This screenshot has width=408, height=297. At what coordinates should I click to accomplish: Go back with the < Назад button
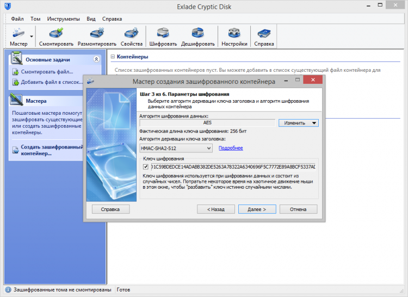tap(216, 209)
